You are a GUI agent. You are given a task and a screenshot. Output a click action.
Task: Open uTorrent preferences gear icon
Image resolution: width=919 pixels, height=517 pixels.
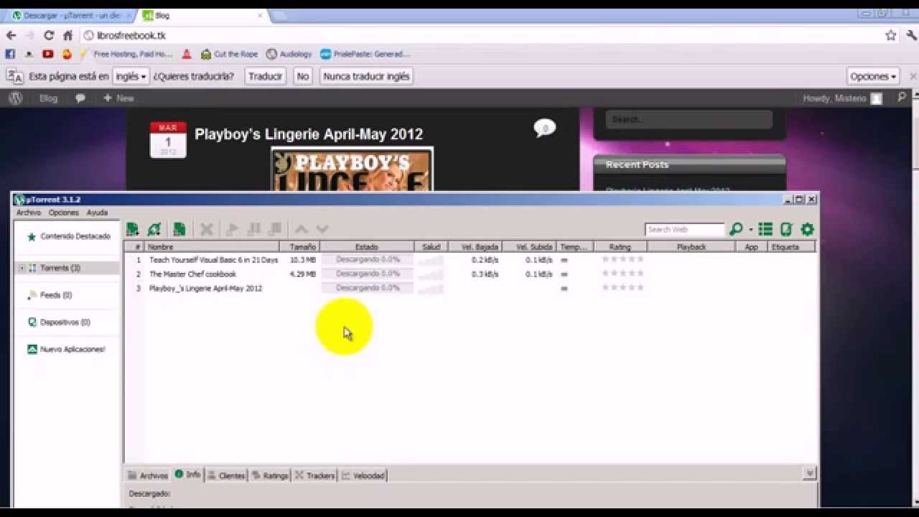(x=808, y=229)
